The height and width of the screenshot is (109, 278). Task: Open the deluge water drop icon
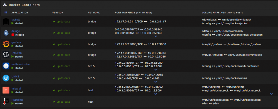(6, 33)
